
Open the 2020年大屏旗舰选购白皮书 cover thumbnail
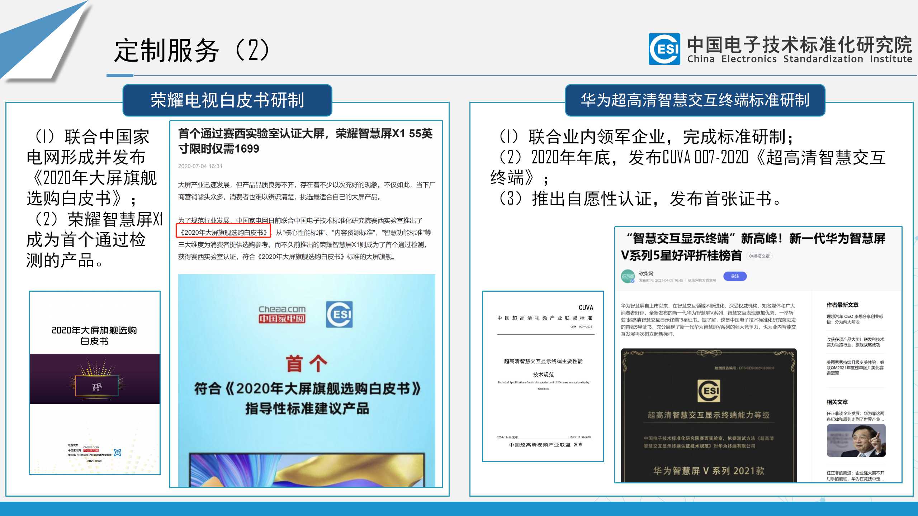click(x=95, y=383)
